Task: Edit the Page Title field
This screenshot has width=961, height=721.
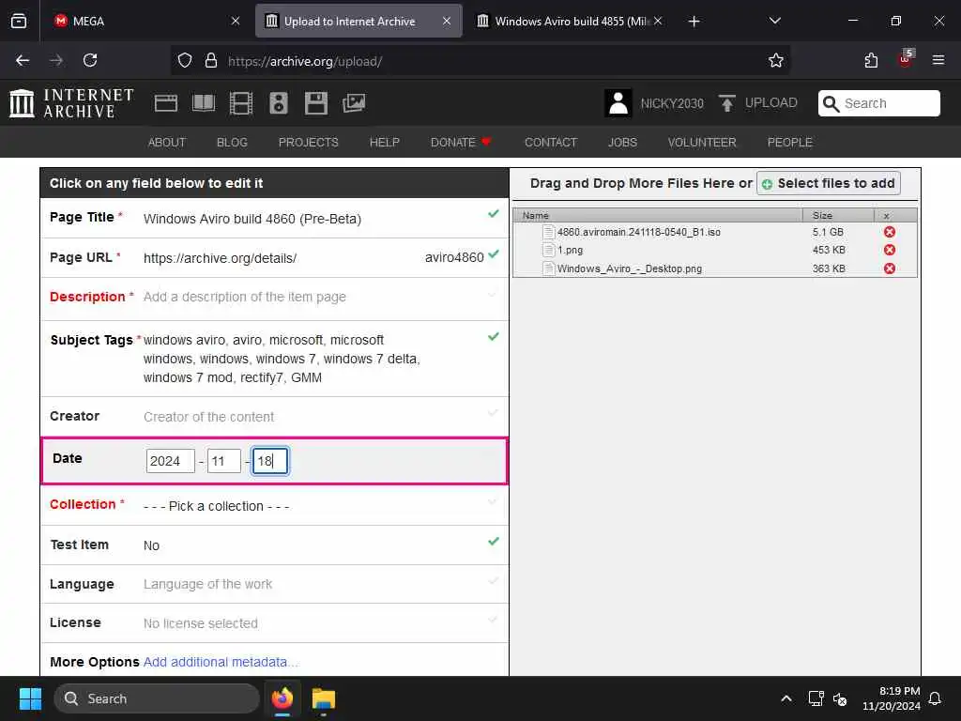Action: [x=275, y=218]
